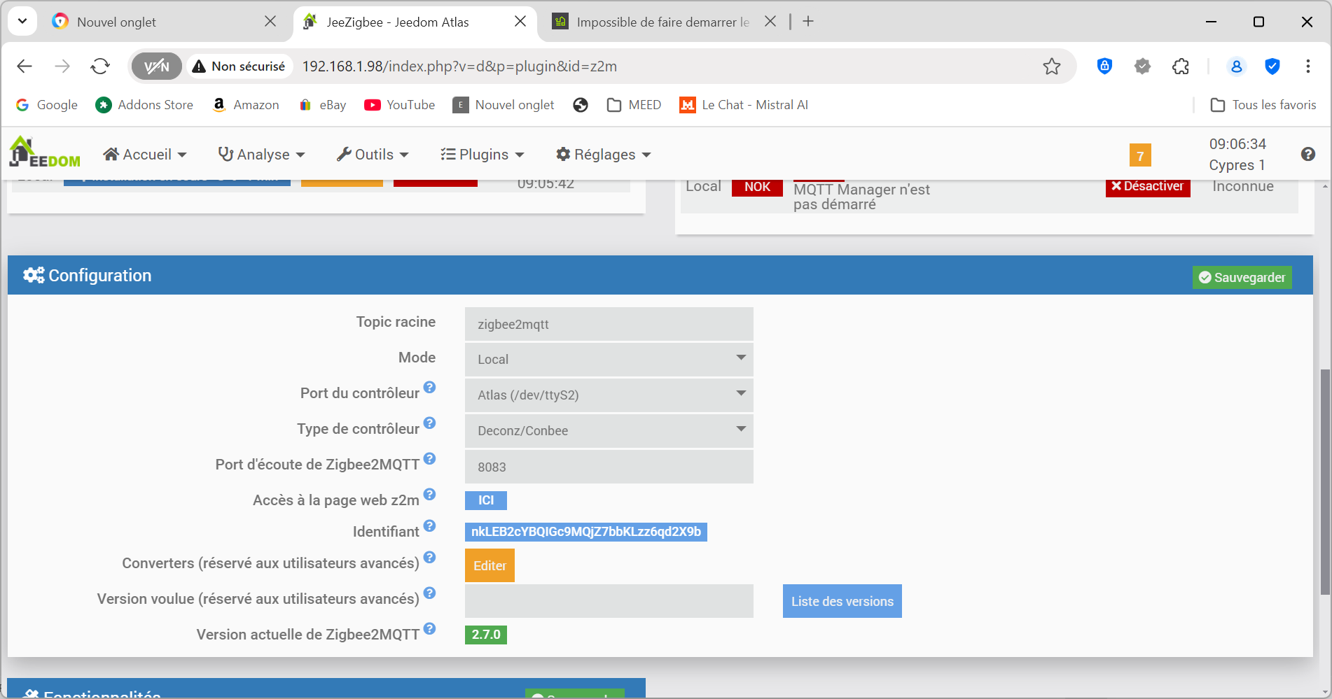Focus the Version voulue input field

pyautogui.click(x=609, y=601)
